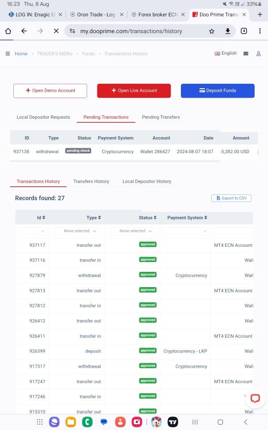Select the Pending Transfers tab
The width and height of the screenshot is (268, 430).
[161, 117]
